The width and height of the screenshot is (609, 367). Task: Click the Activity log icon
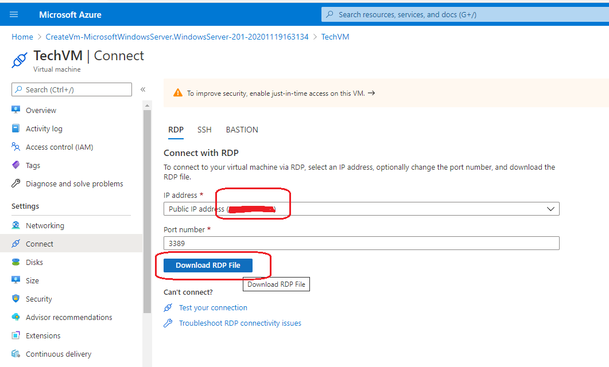(15, 128)
